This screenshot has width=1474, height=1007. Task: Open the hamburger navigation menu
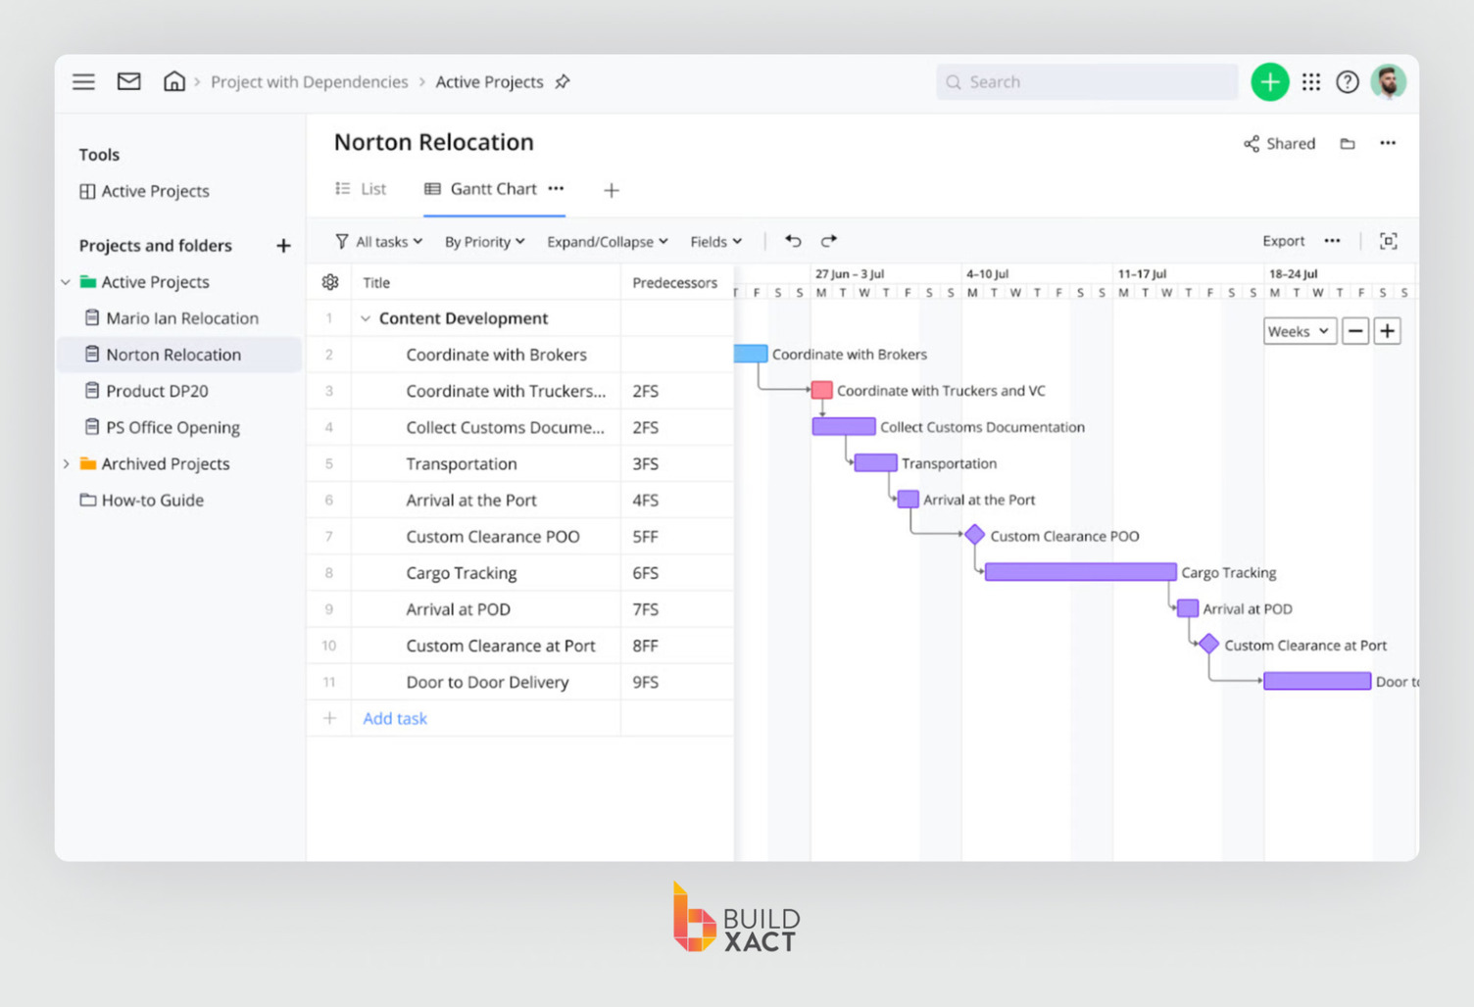pos(83,82)
